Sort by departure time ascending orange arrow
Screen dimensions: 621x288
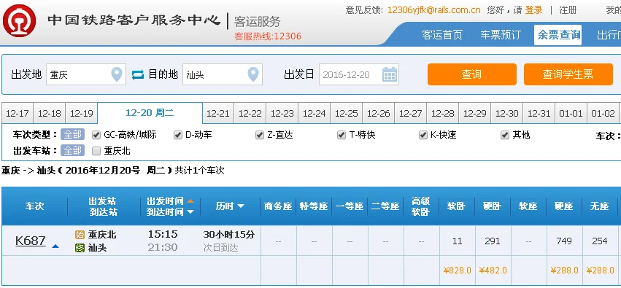(x=190, y=201)
